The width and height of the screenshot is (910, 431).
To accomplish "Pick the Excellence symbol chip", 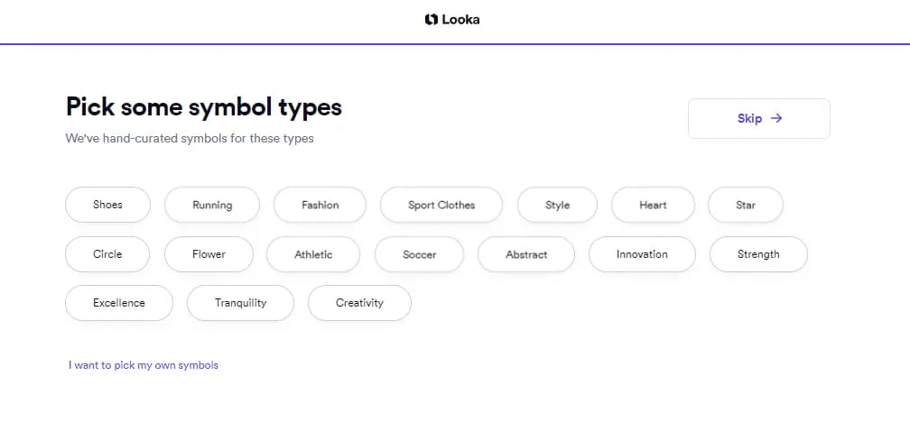I will click(x=119, y=303).
